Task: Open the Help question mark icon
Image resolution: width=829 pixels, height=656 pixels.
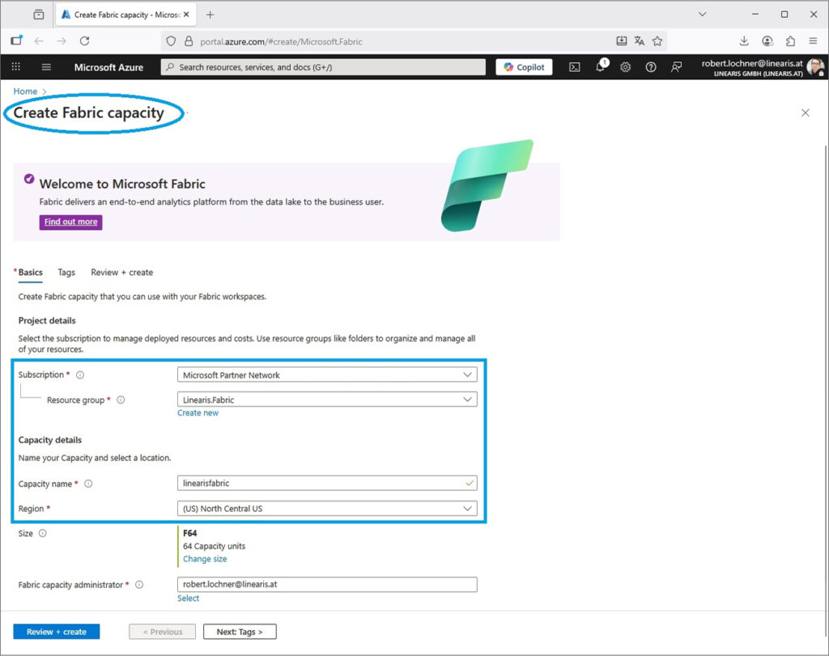Action: 651,67
